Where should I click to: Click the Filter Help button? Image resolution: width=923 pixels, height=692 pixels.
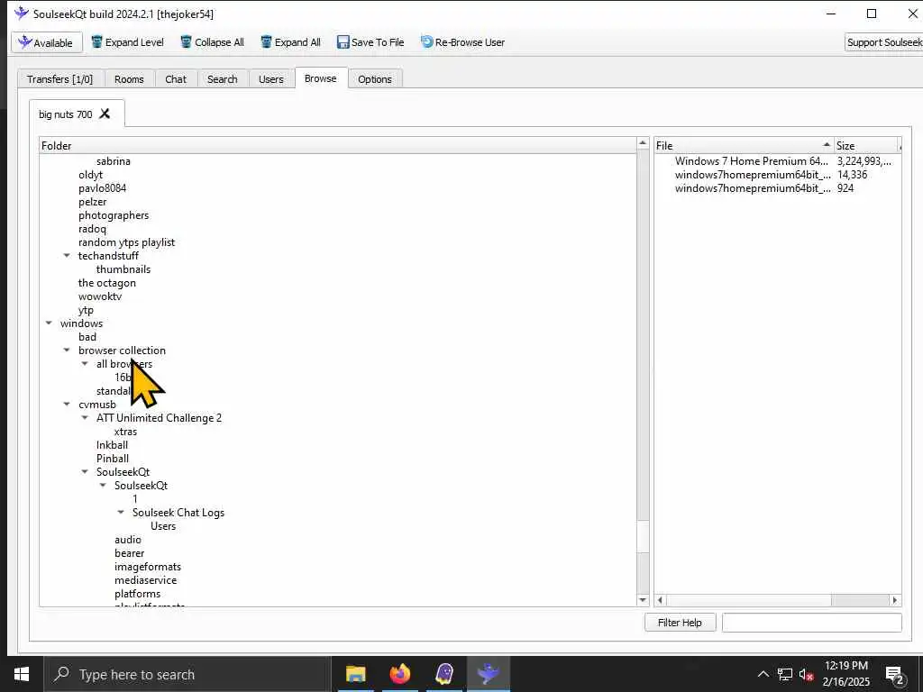680,623
